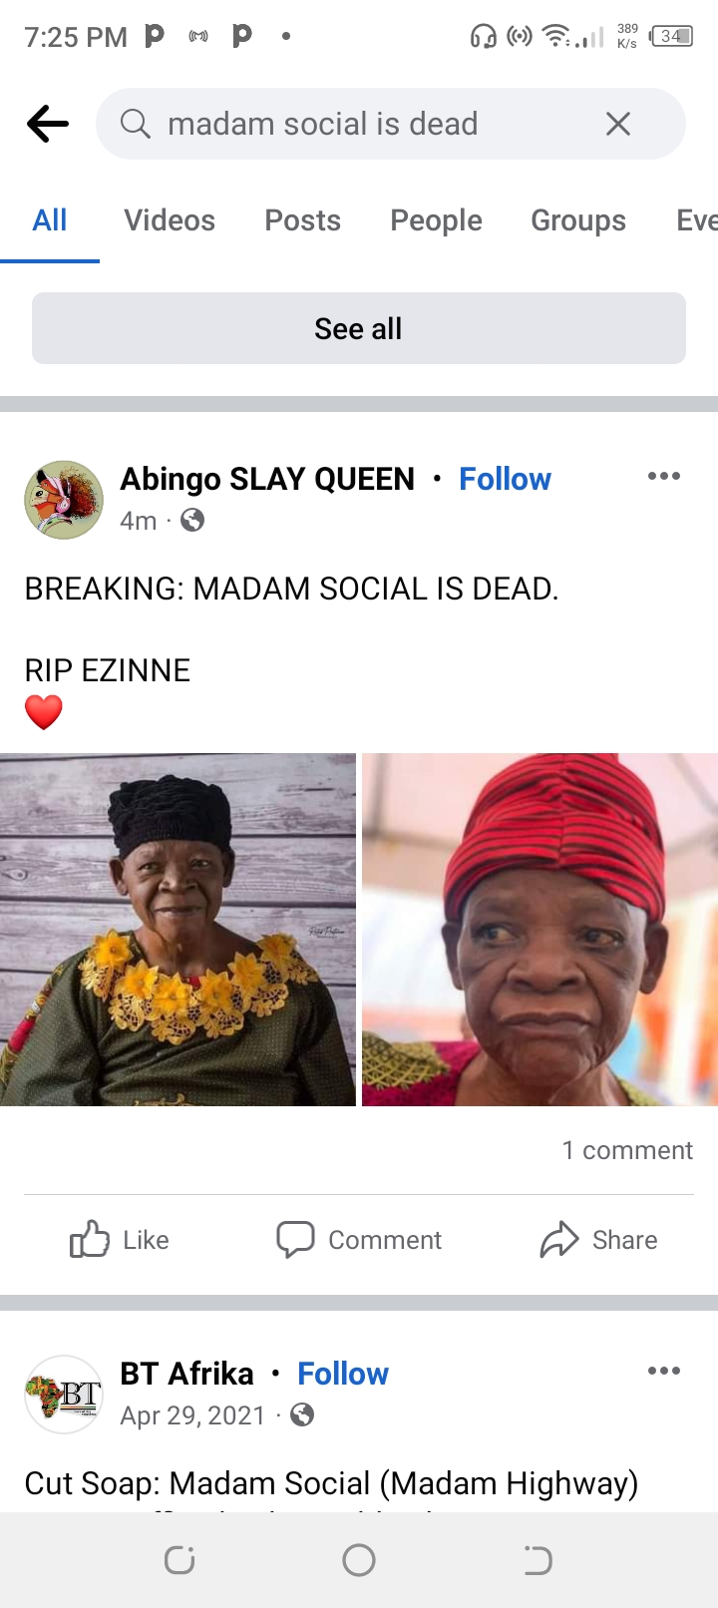Screen dimensions: 718x1608
Task: Expand search results with See all
Action: tap(358, 327)
